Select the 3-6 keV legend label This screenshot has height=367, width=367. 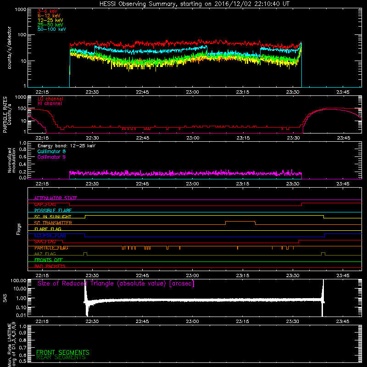[x=48, y=11]
